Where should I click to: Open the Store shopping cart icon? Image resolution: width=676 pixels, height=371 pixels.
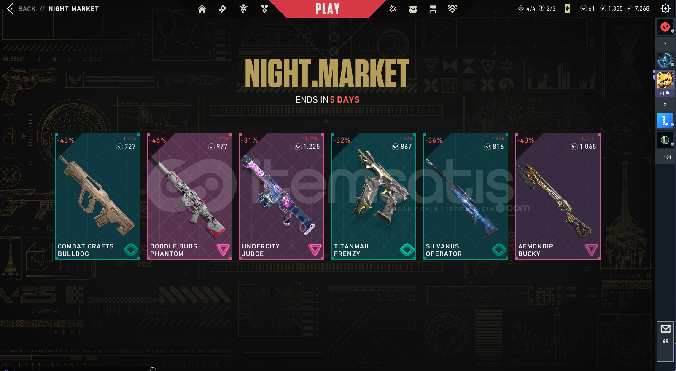[x=433, y=9]
